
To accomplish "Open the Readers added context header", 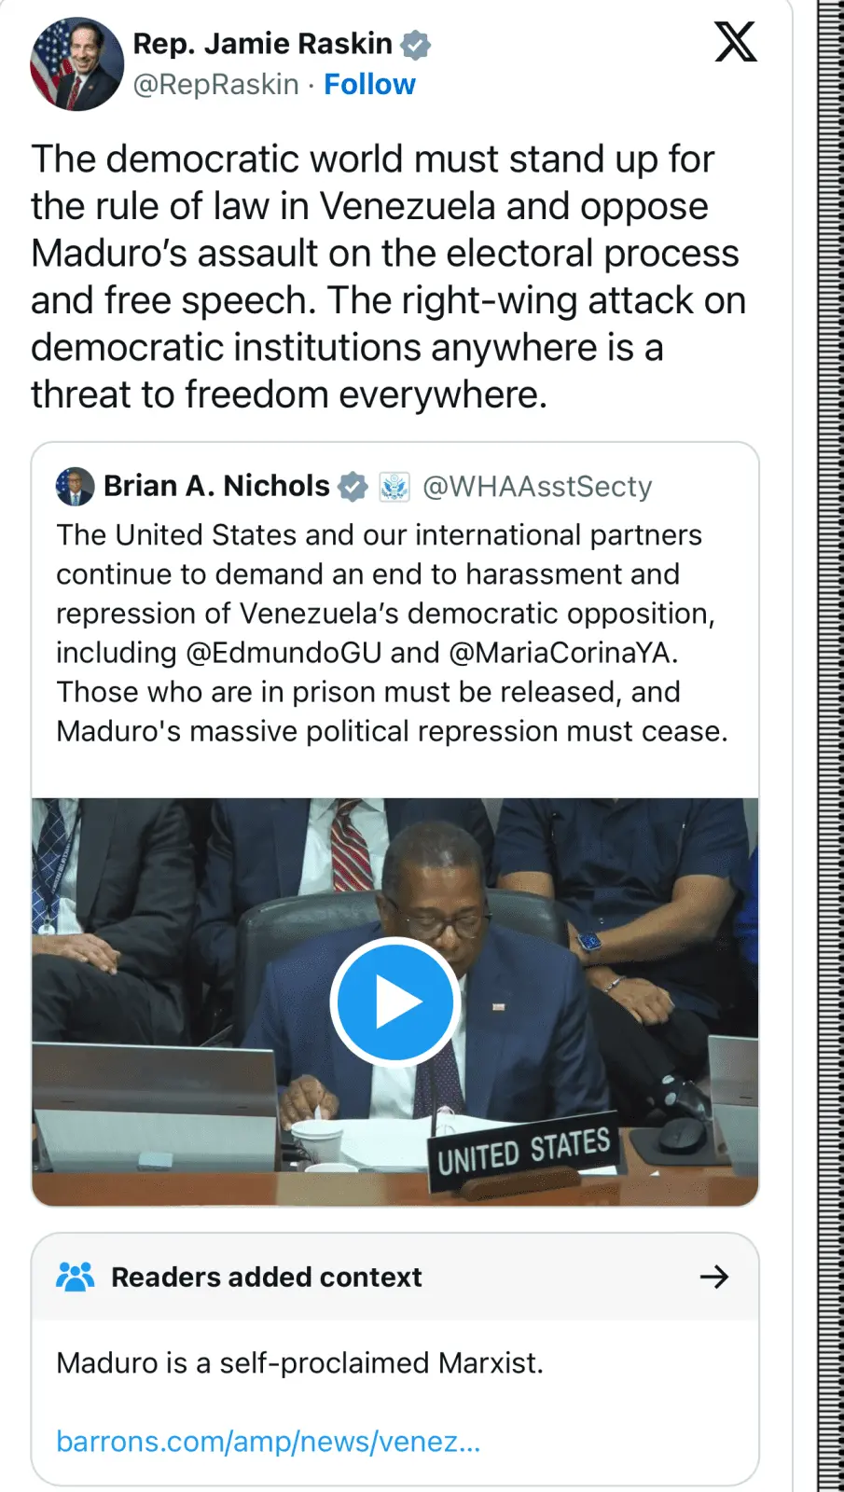I will pyautogui.click(x=267, y=1277).
